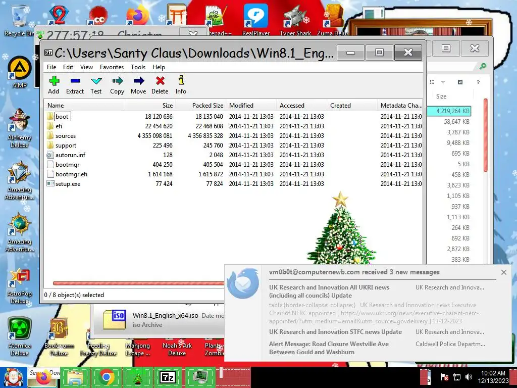
Task: Click the Chrome taskbar icon
Action: point(106,377)
